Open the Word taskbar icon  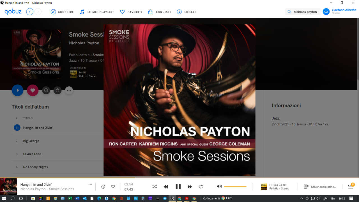pyautogui.click(x=77, y=198)
